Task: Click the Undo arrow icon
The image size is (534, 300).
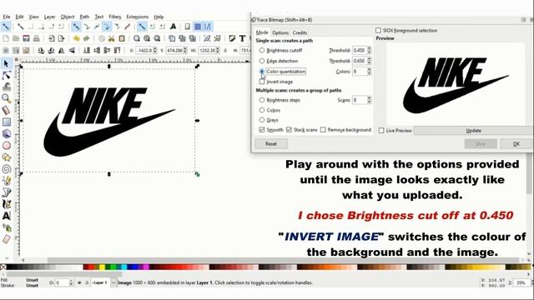Action: click(76, 38)
